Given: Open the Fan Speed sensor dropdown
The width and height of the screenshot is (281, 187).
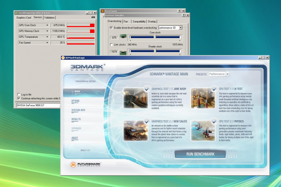Looking at the screenshot, I should (47, 43).
